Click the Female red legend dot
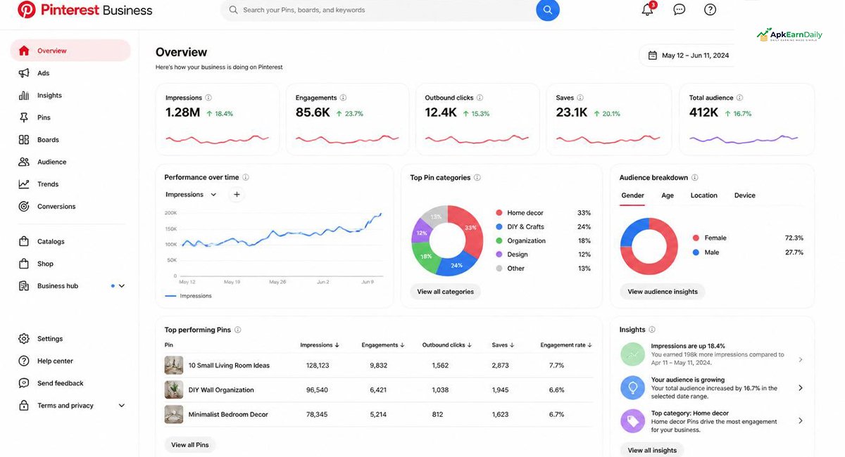Screen dimensions: 845x457 tap(696, 238)
